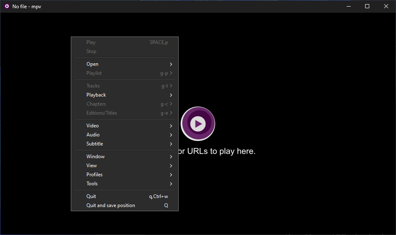Click the mpv logo in the title bar
Image resolution: width=396 pixels, height=235 pixels.
coord(7,6)
